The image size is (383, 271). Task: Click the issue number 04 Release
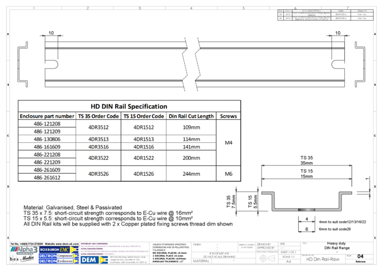(360, 258)
